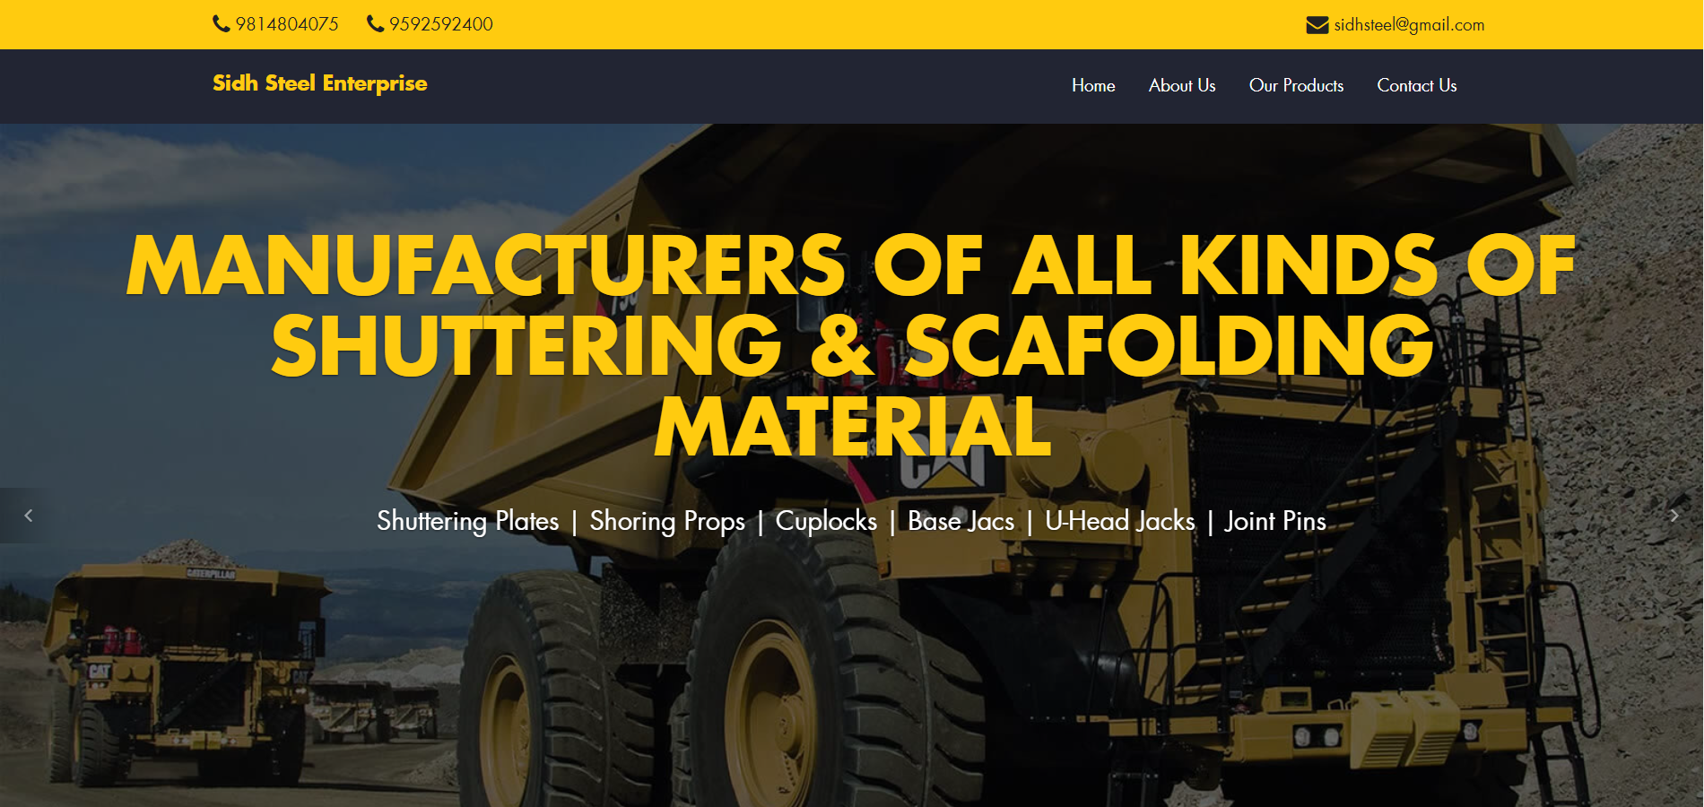Click the phone icon beside 9814804075
Viewport: 1704px width, 807px height.
point(222,24)
